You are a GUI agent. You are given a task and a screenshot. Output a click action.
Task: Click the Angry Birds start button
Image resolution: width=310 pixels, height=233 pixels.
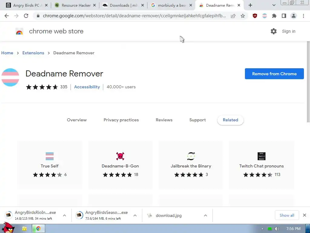8,228
